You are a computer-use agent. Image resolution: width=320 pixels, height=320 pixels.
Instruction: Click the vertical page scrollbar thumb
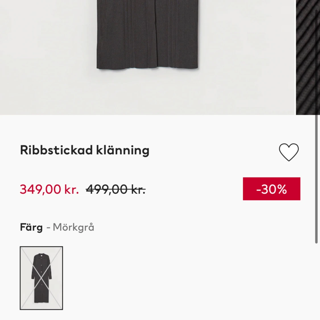(317, 127)
